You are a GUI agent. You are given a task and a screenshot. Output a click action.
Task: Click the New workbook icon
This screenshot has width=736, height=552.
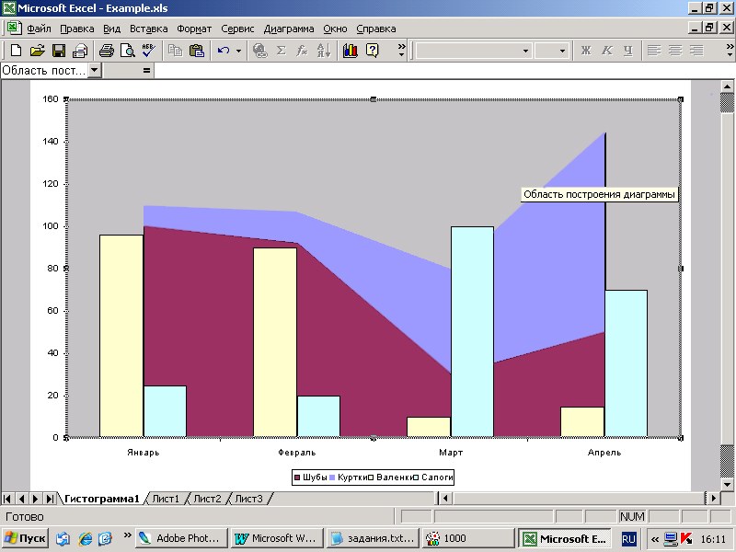(16, 51)
